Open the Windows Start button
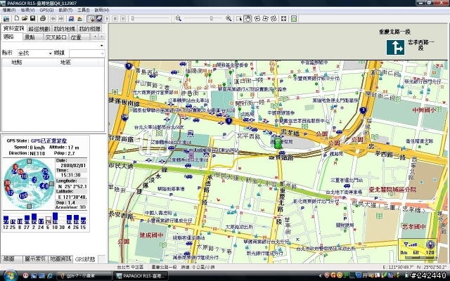 tap(11, 275)
